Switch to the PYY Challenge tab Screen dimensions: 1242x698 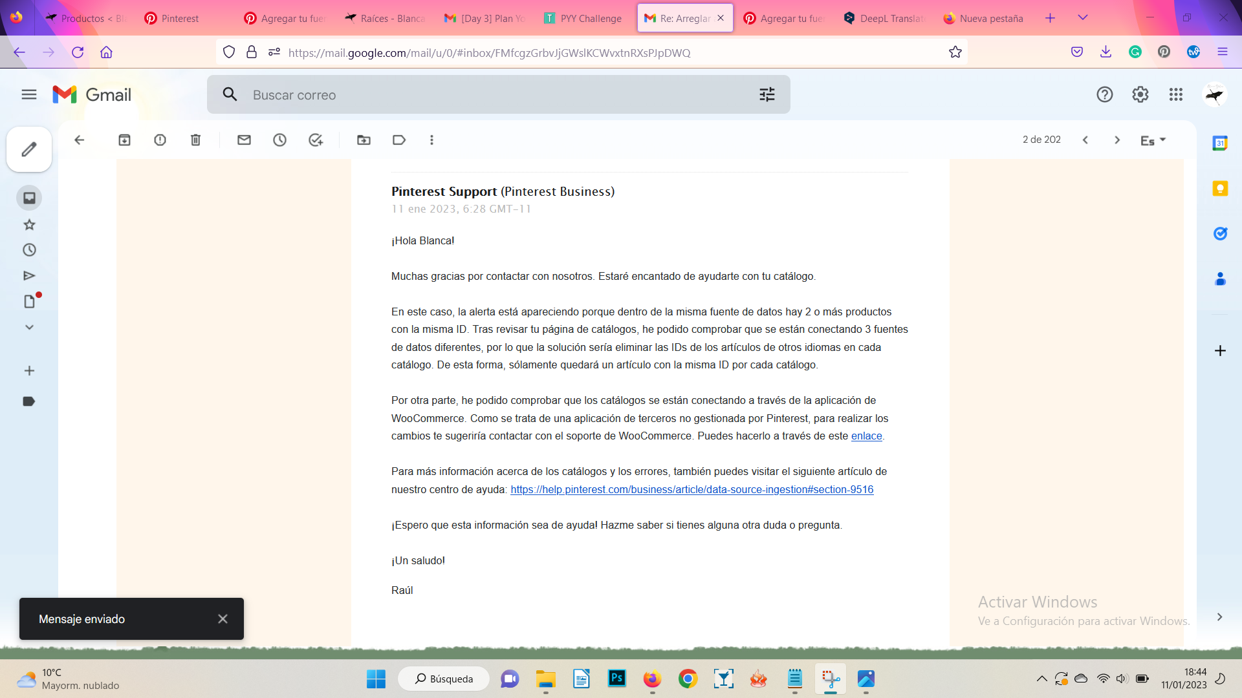point(584,18)
